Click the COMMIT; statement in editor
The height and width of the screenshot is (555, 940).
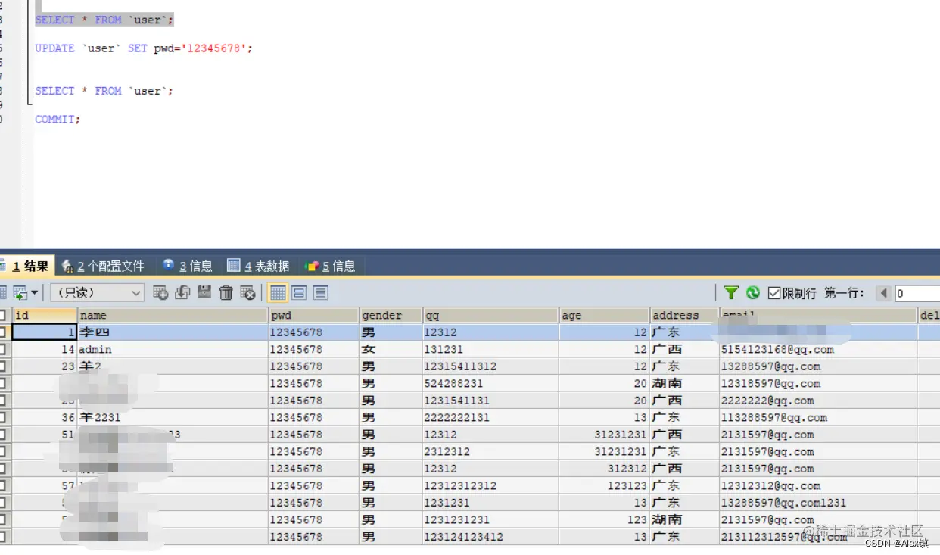coord(58,120)
